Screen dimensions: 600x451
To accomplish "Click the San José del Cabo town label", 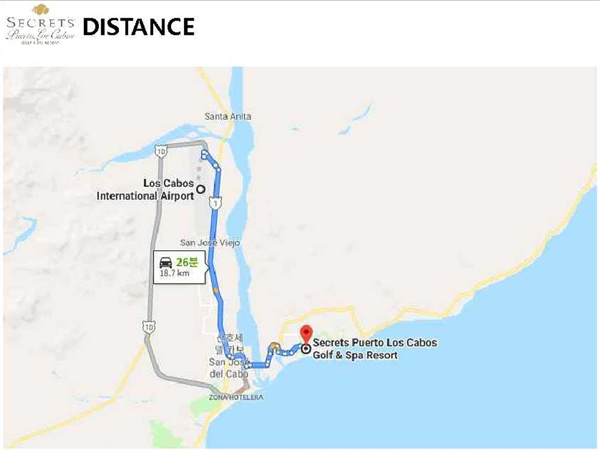I will (x=228, y=368).
